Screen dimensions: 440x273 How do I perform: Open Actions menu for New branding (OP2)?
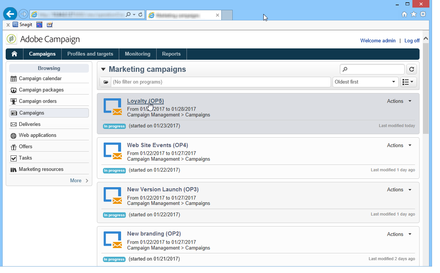tap(399, 234)
